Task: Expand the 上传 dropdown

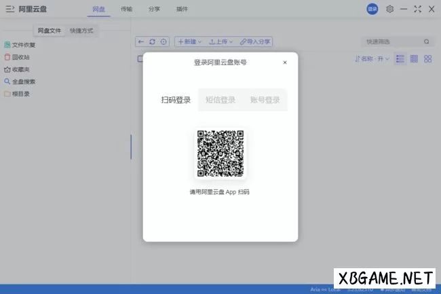Action: (x=222, y=42)
